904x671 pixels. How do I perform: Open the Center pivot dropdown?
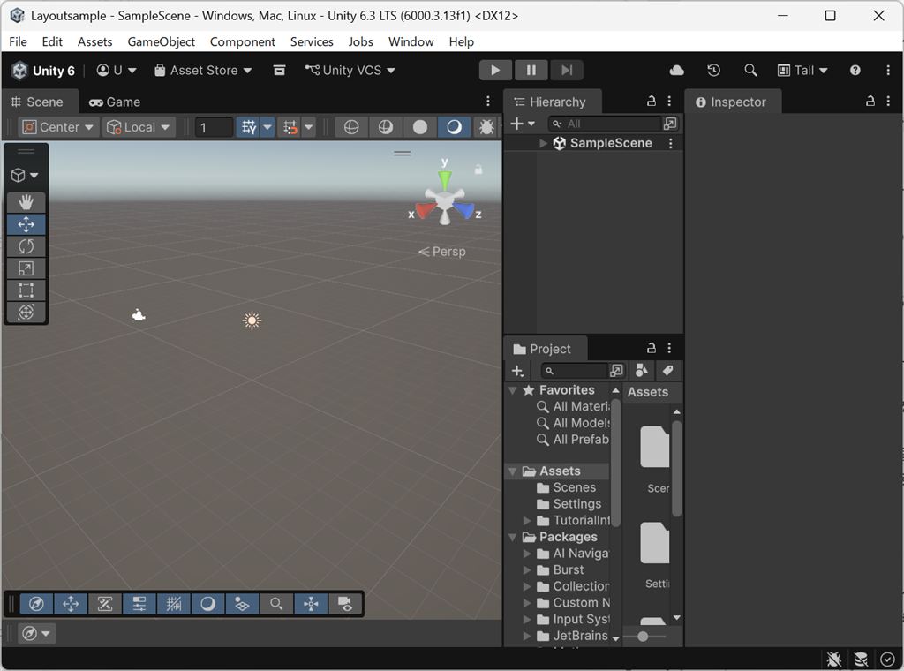[x=56, y=127]
